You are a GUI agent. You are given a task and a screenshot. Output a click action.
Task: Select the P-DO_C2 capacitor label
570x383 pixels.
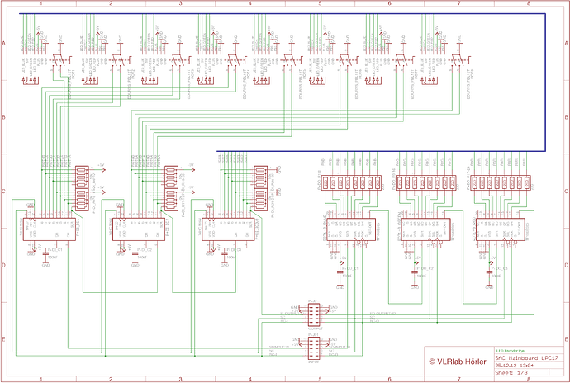425,268
